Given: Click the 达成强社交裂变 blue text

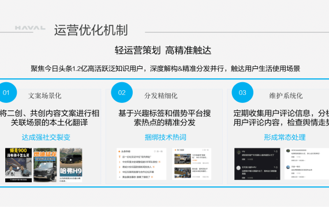Looking at the screenshot, I should [46, 137].
